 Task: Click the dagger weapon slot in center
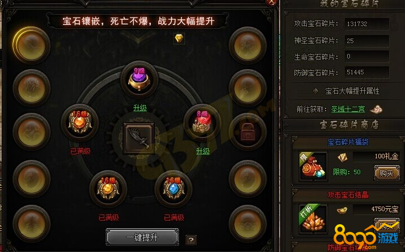(x=139, y=138)
